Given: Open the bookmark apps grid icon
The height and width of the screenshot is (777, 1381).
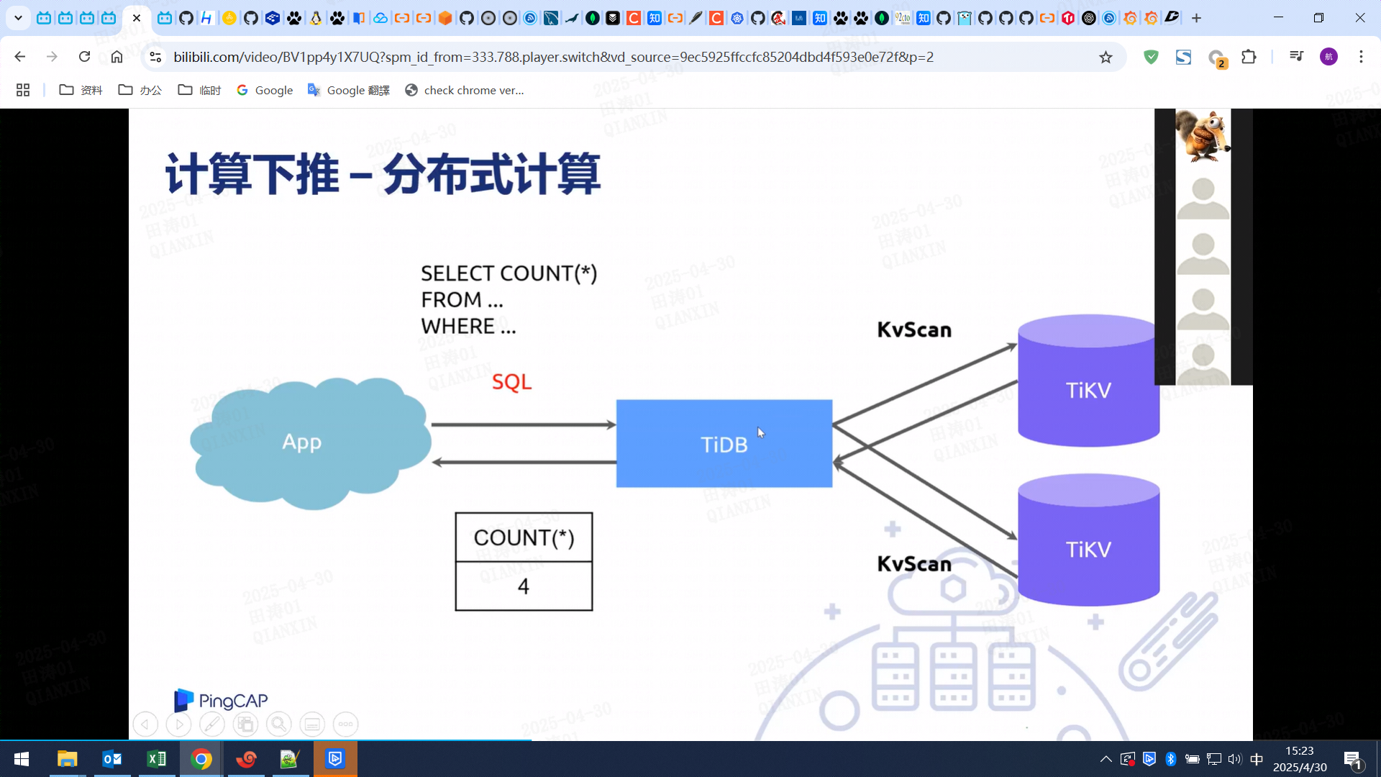Looking at the screenshot, I should pyautogui.click(x=23, y=90).
